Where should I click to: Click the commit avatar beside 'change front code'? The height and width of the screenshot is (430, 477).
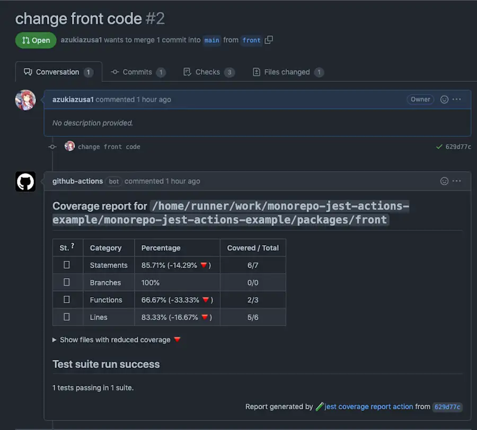(x=69, y=147)
